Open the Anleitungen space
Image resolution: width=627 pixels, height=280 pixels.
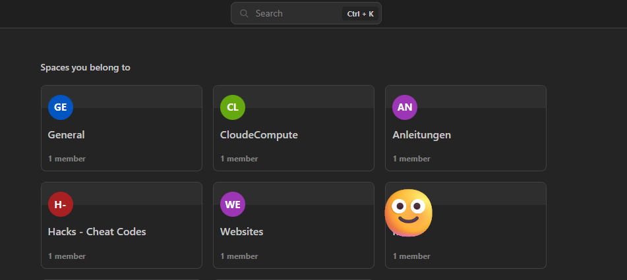click(x=422, y=135)
